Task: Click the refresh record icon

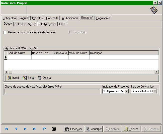Action: pyautogui.click(x=44, y=129)
